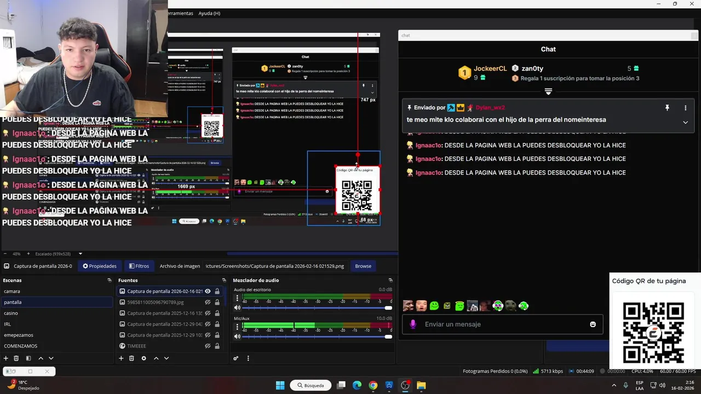This screenshot has height=394, width=701.
Task: Open advanced audio properties gears icon
Action: click(236, 358)
